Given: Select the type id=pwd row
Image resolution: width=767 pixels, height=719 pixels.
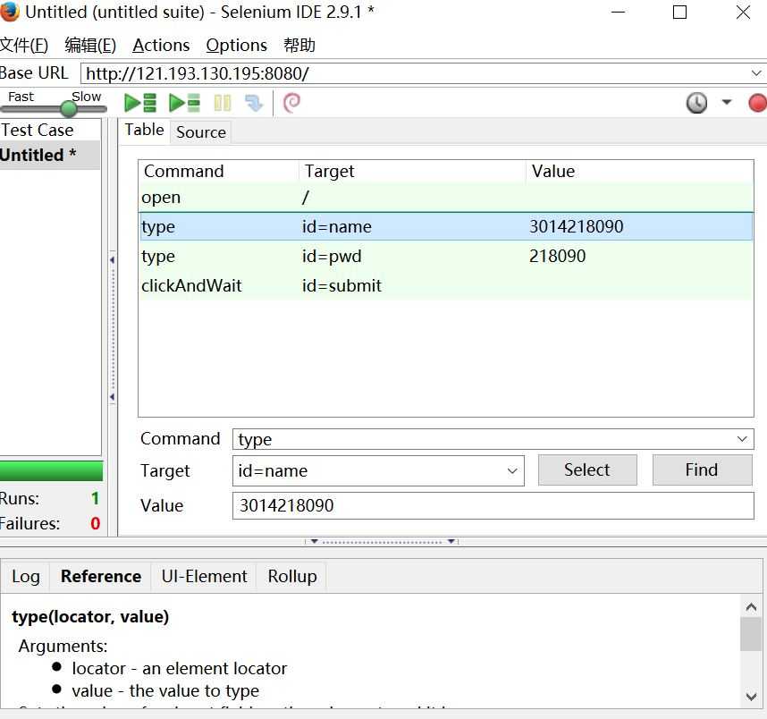Looking at the screenshot, I should coord(445,256).
